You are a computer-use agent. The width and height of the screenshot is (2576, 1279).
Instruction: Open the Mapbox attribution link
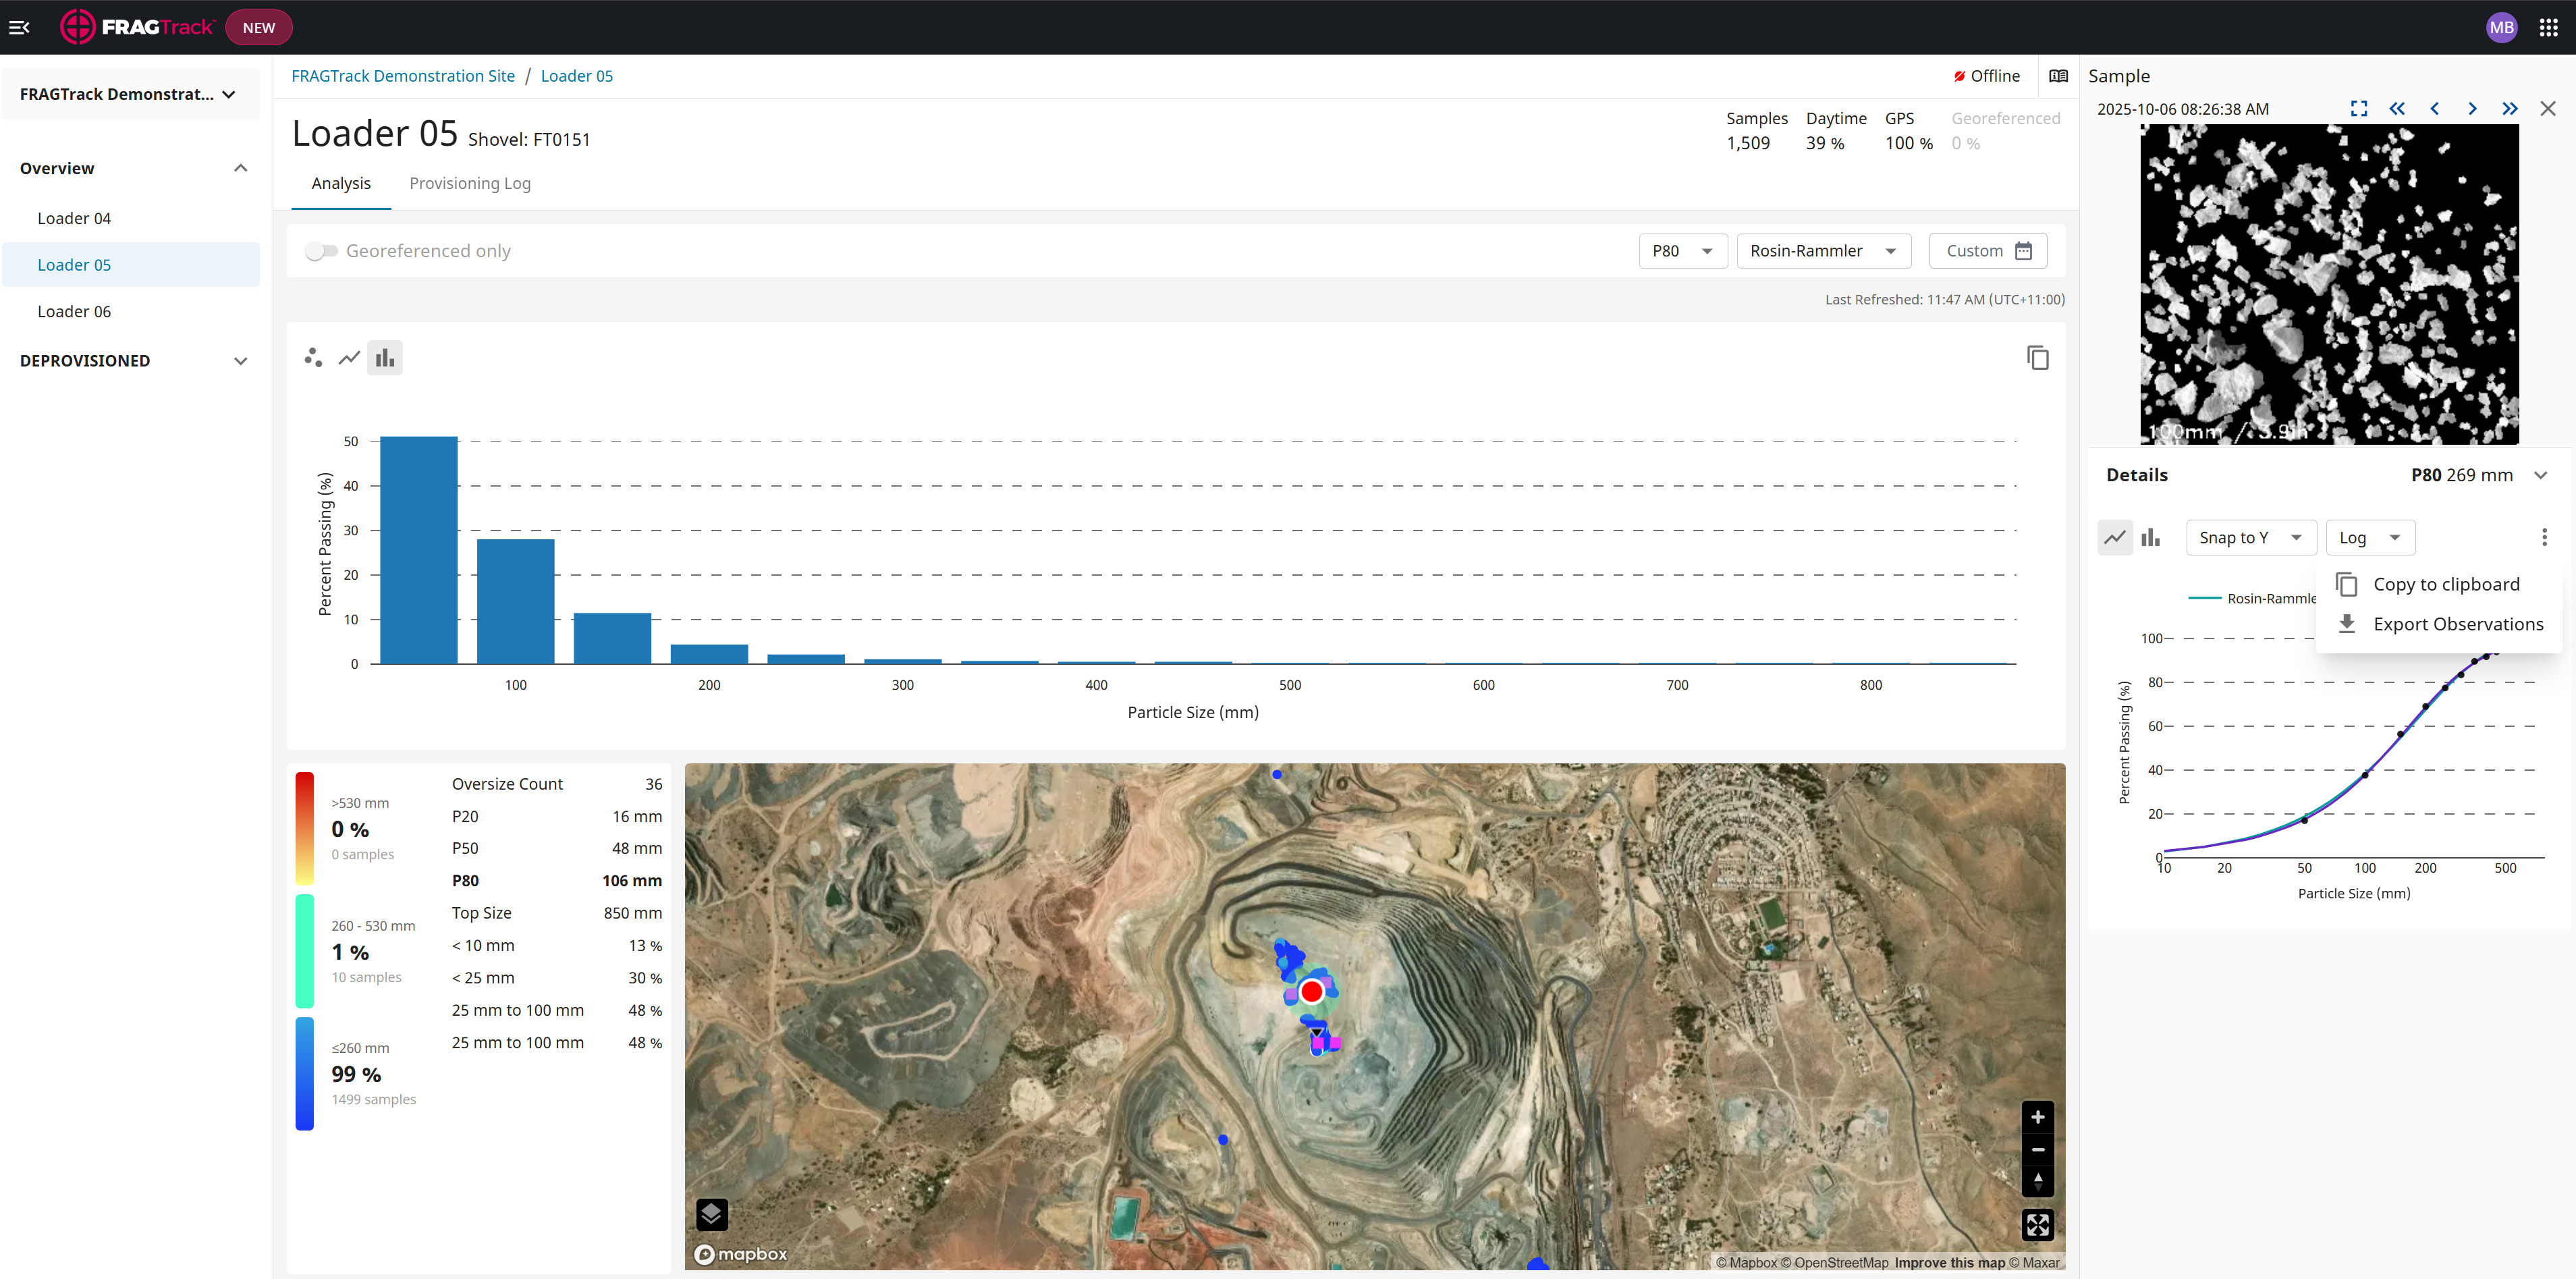[x=1746, y=1262]
